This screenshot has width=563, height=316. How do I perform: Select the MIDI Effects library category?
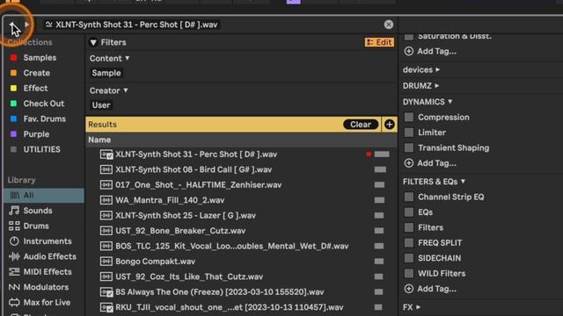click(40, 272)
